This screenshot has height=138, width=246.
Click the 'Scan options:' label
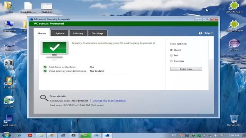pos(178,44)
